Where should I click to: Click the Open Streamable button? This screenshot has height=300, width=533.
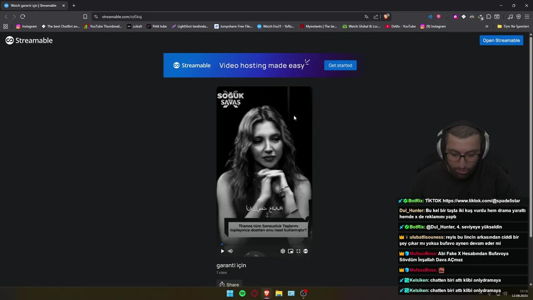(x=501, y=40)
